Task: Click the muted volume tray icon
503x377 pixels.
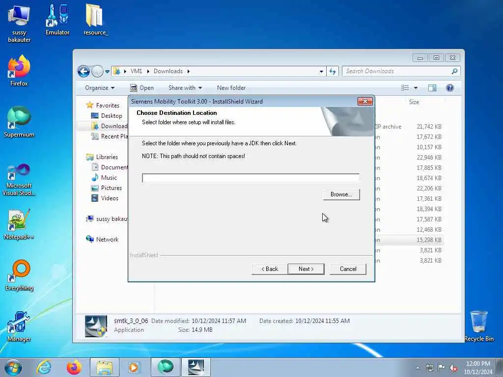Action: coord(453,368)
